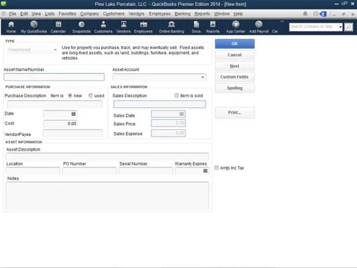This screenshot has width=357, height=268.
Task: Open the search box dropdown arrow
Action: pos(340,27)
